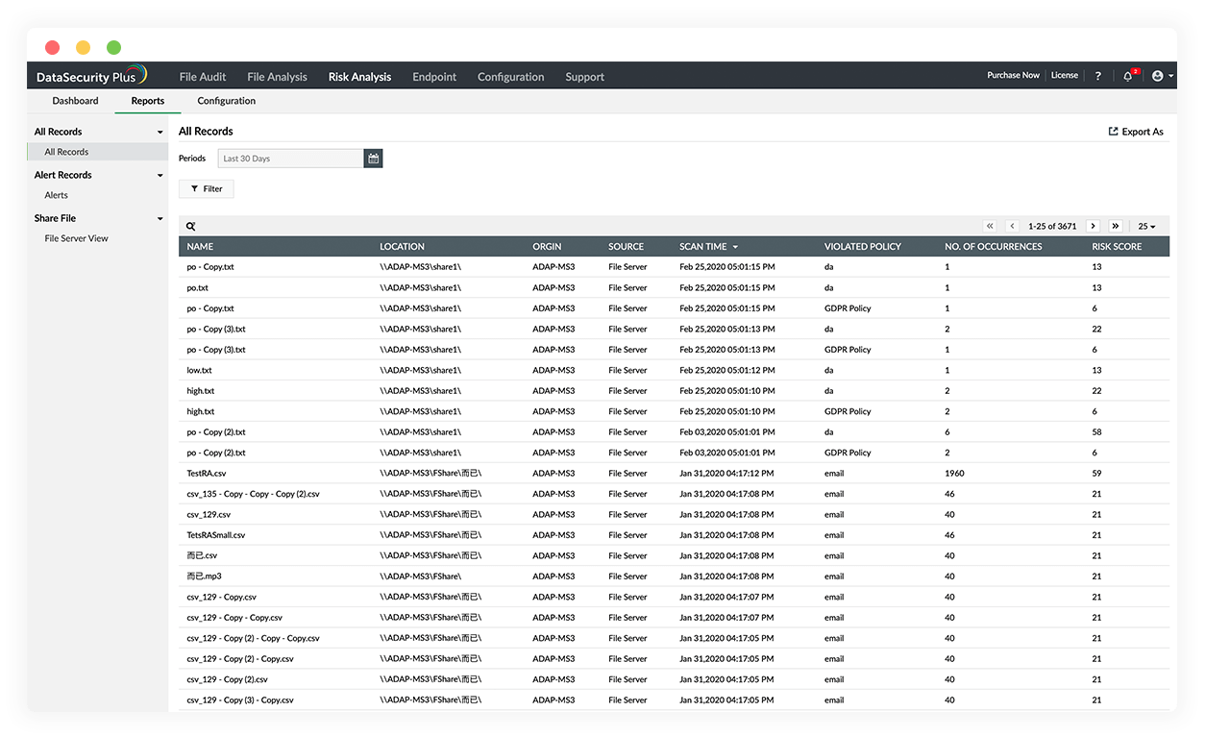Select Alerts under Alert Records
The width and height of the screenshot is (1205, 736).
click(x=56, y=194)
